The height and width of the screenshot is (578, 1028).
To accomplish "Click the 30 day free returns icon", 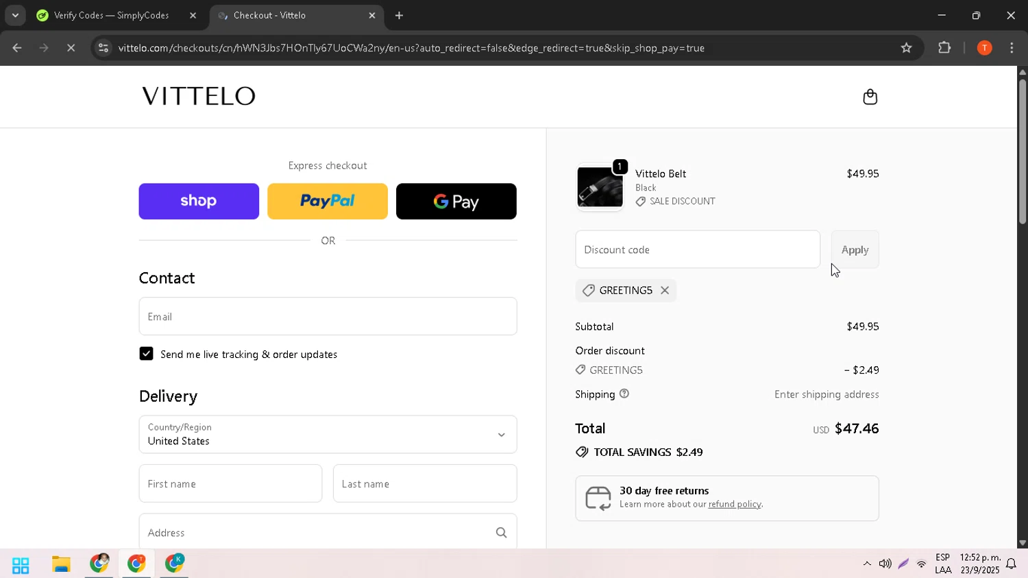I will click(598, 498).
